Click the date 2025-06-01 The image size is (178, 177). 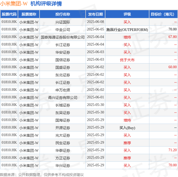click(96, 97)
